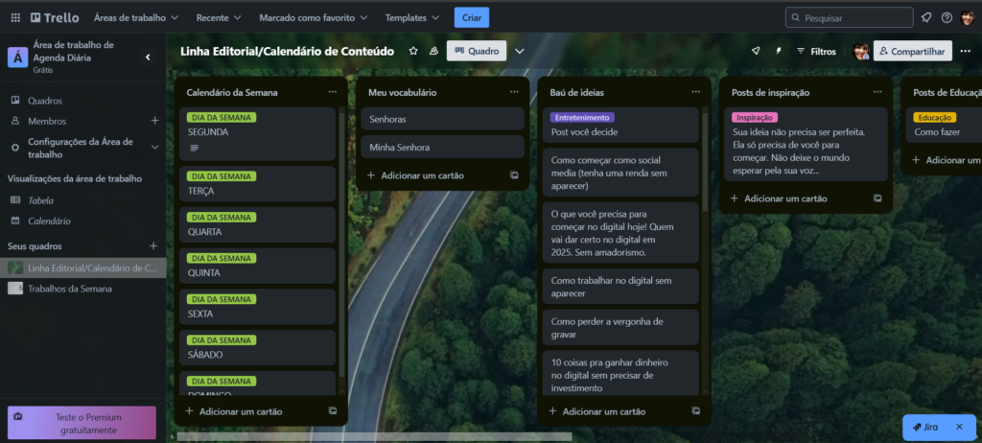982x443 pixels.
Task: Open the Minha Senhora card
Action: coord(442,148)
